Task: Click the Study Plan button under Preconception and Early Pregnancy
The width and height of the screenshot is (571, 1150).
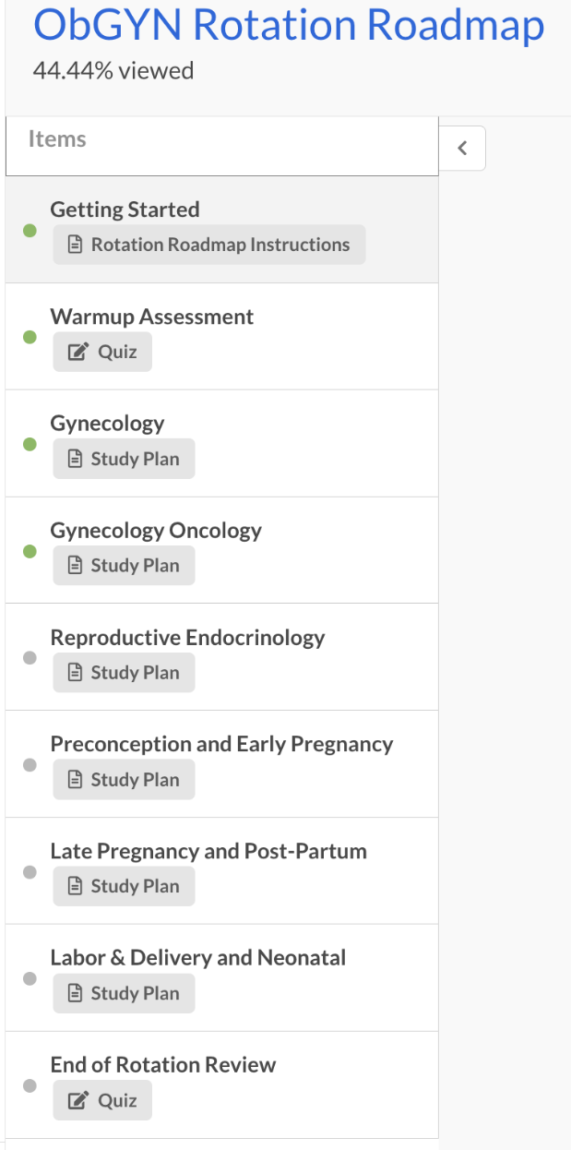Action: pos(123,779)
